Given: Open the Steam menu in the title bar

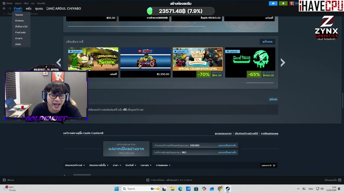Looking at the screenshot, I should click(8, 3).
